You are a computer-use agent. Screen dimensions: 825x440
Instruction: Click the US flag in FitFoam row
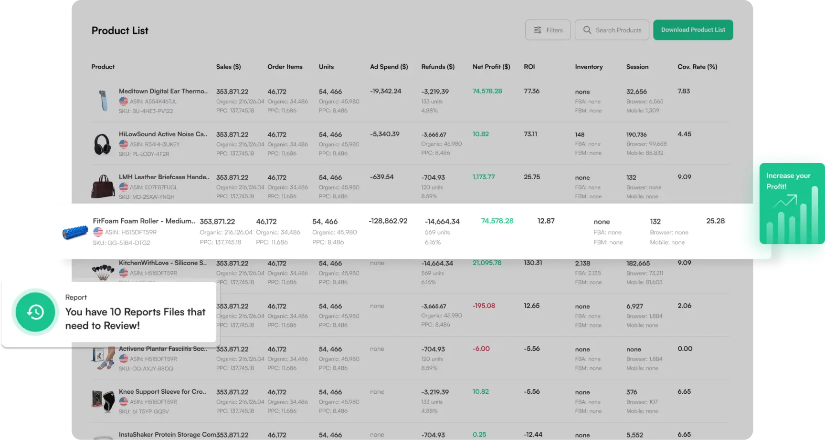98,232
